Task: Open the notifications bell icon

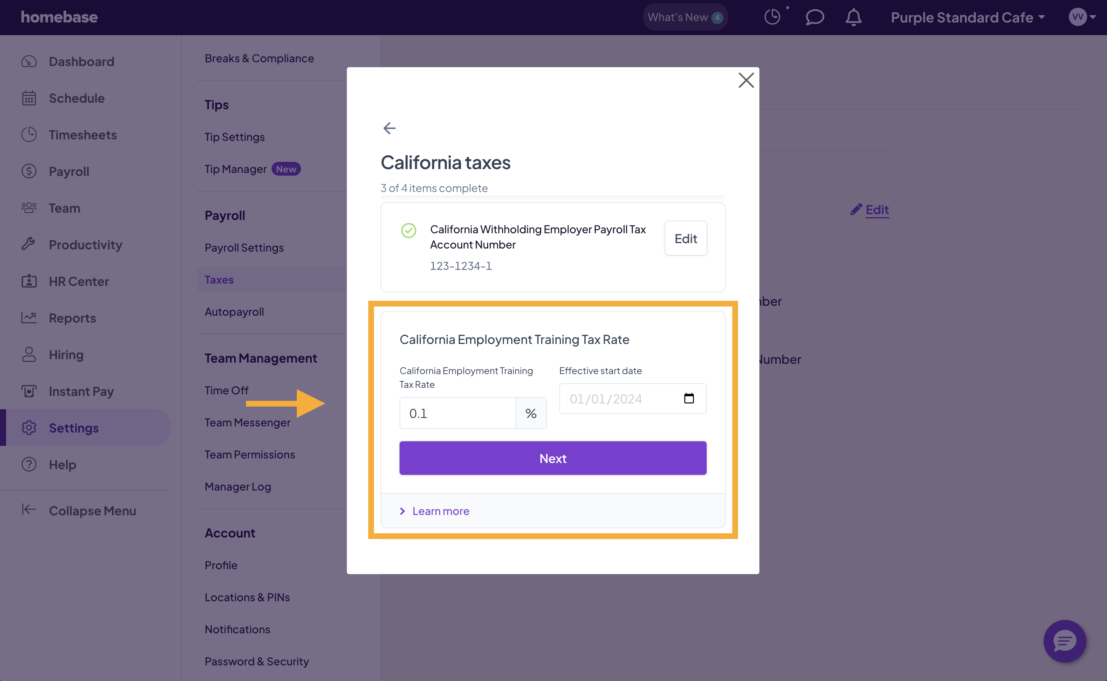Action: tap(853, 17)
